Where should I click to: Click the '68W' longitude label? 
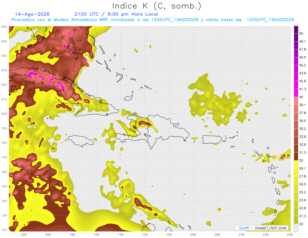(x=193, y=234)
